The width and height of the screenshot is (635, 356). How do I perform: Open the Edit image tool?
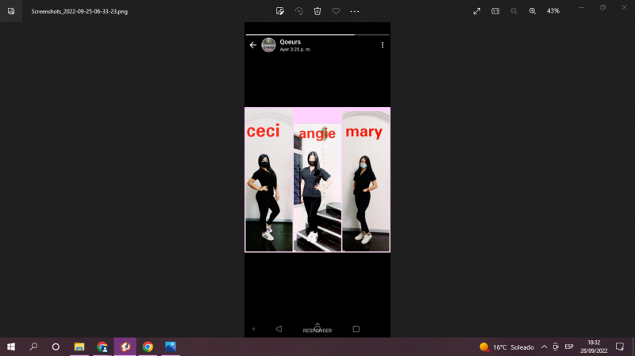(280, 11)
